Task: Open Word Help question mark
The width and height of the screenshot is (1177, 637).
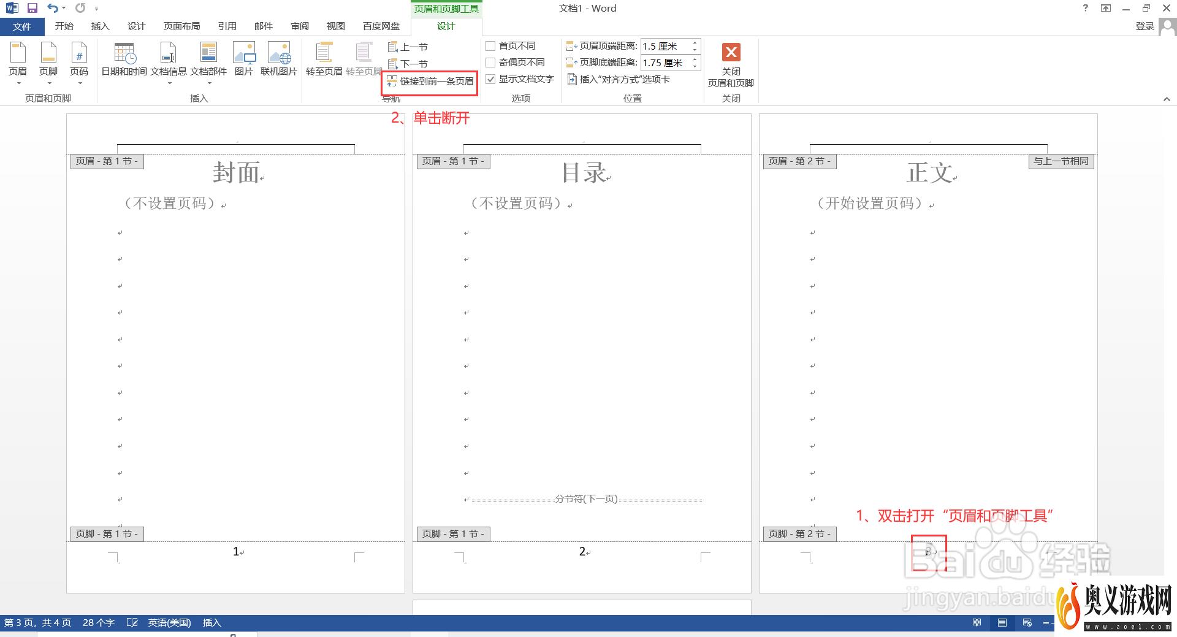Action: 1086,8
